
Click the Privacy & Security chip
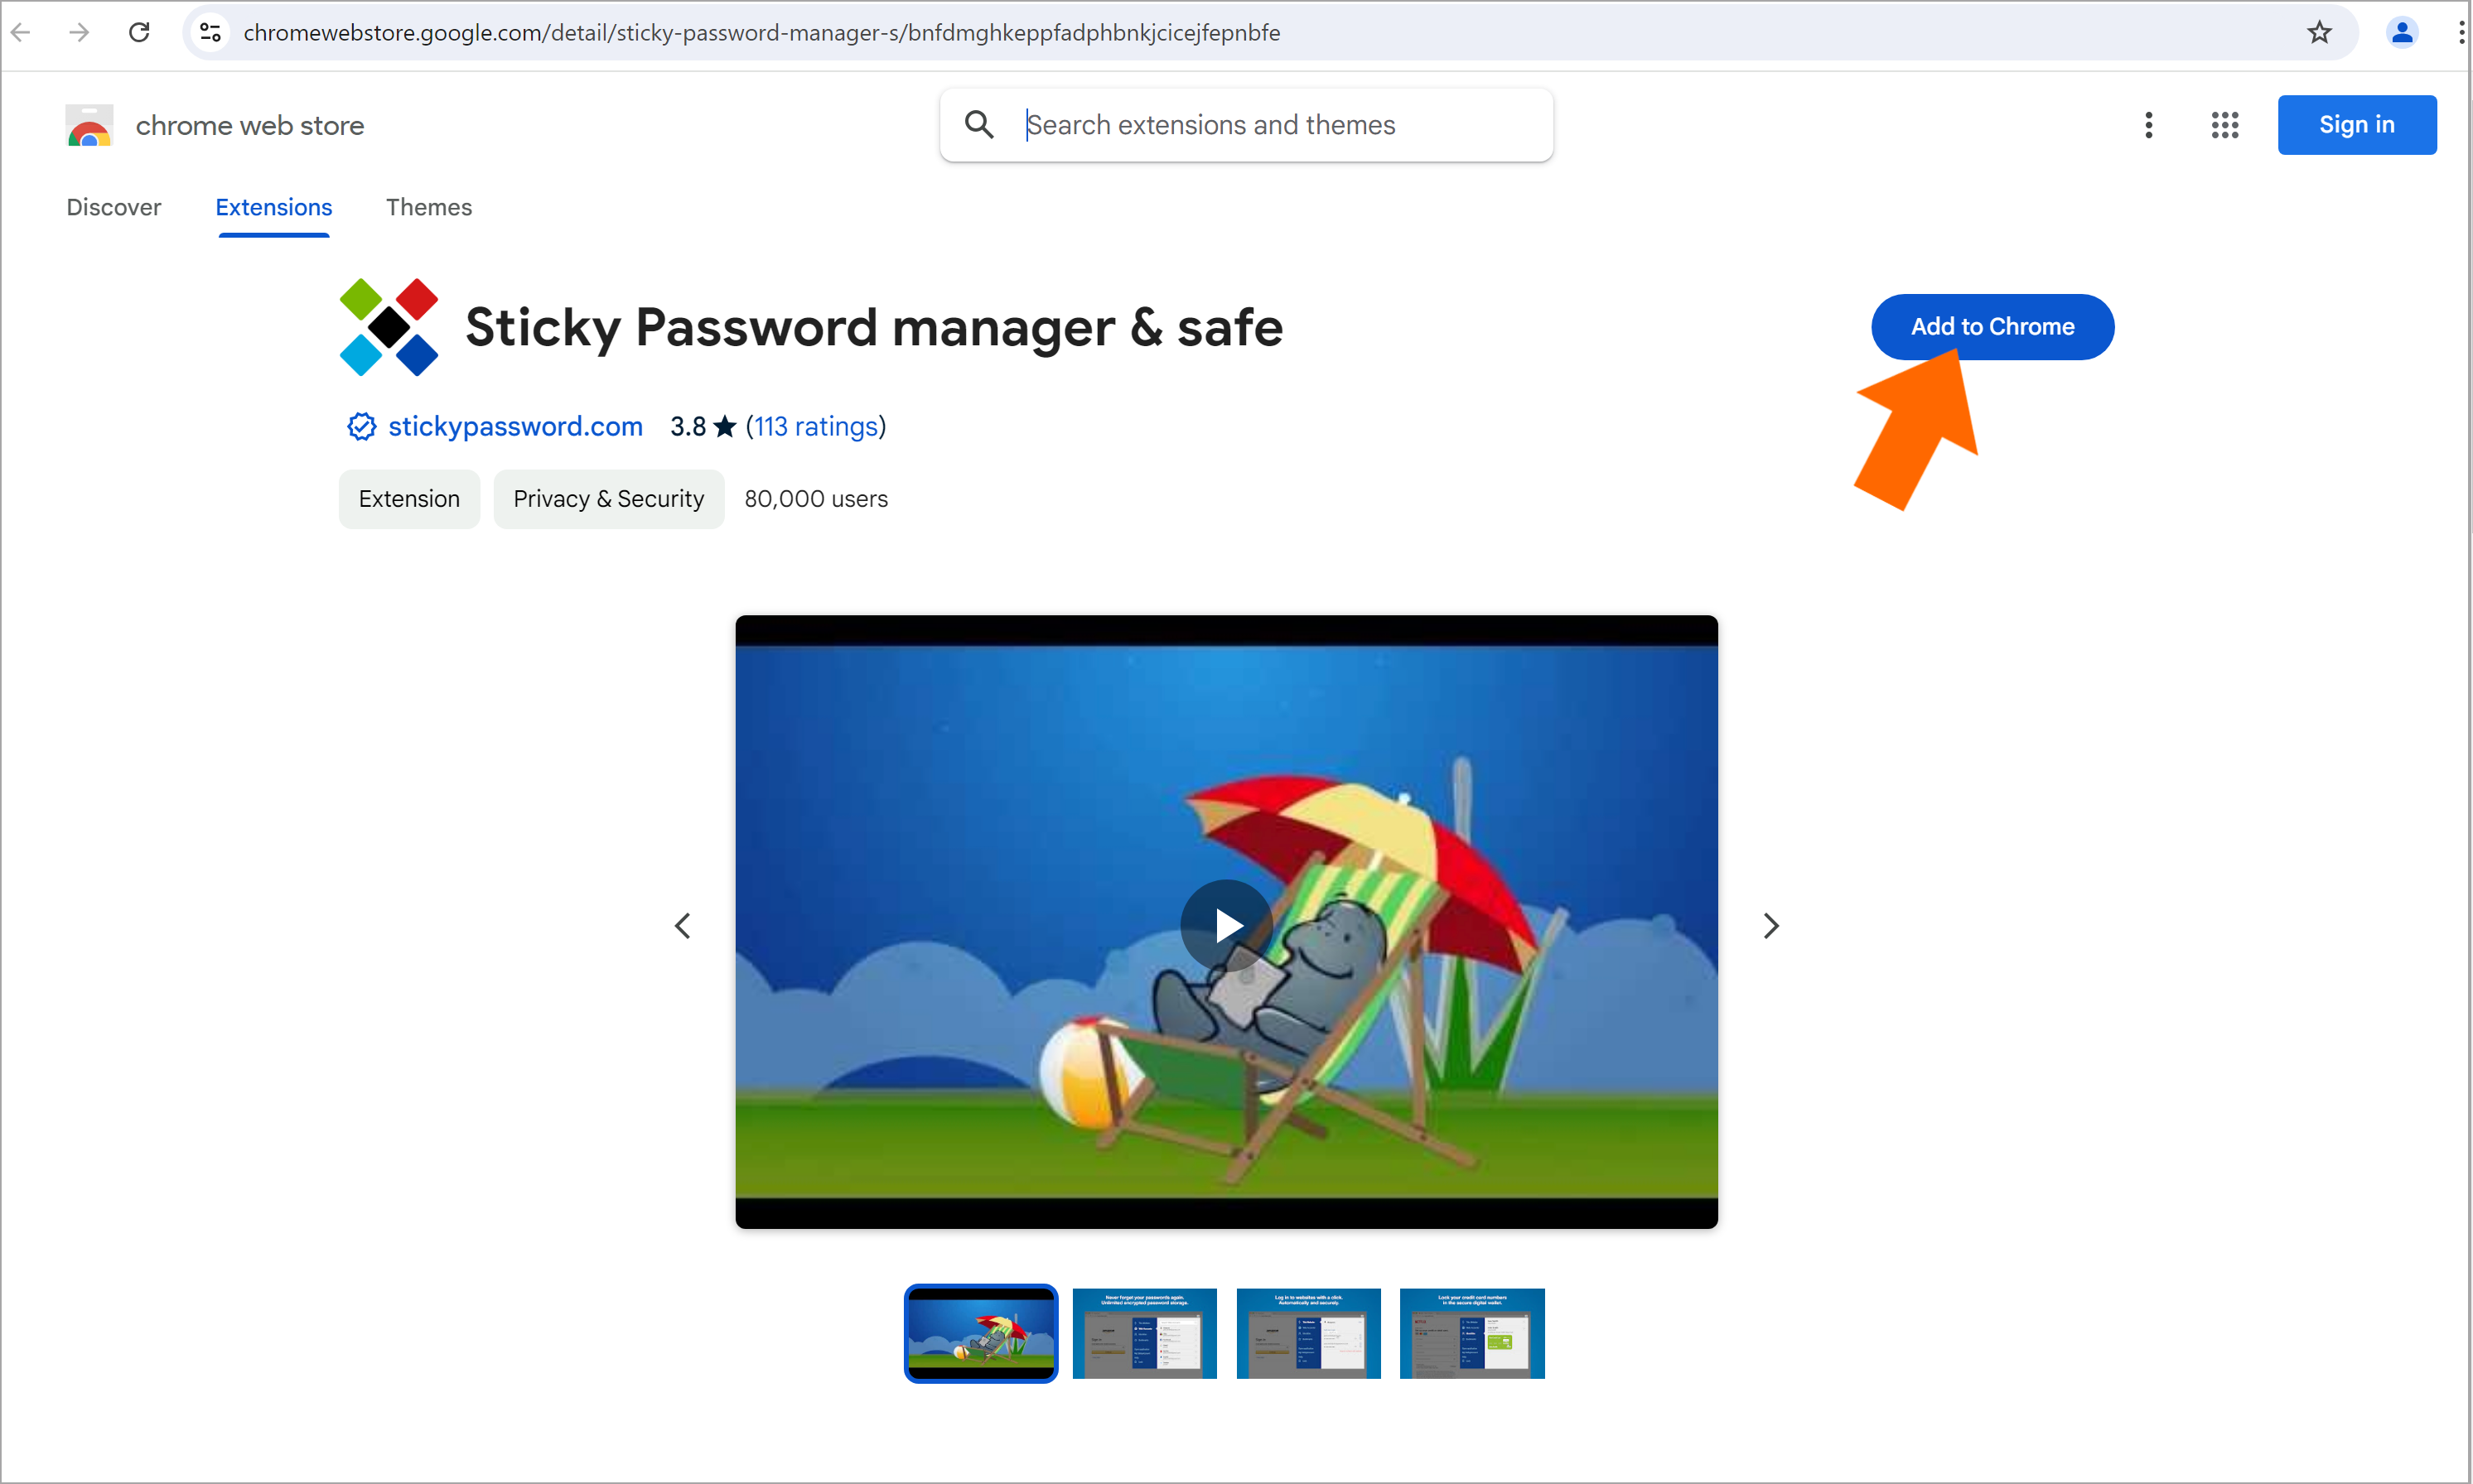[x=608, y=499]
